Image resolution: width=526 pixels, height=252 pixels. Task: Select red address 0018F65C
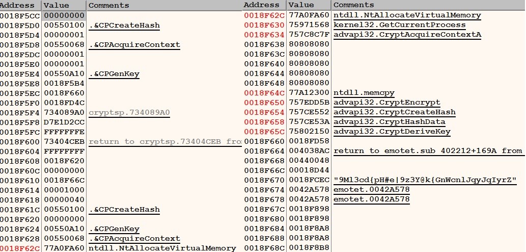264,132
